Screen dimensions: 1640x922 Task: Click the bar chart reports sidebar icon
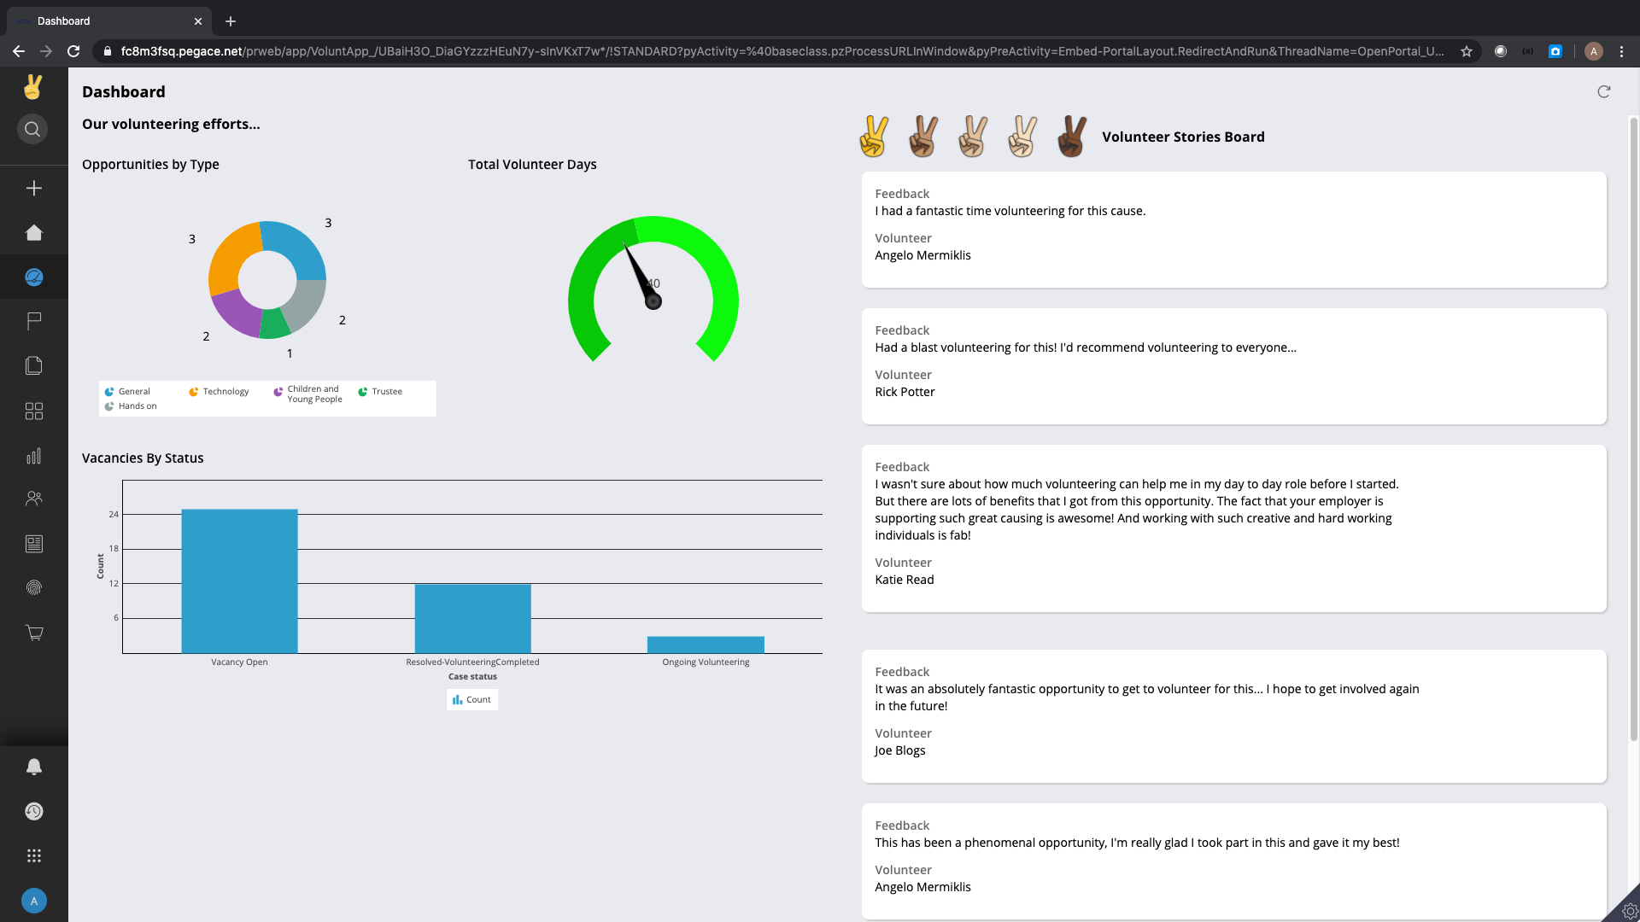click(x=34, y=456)
